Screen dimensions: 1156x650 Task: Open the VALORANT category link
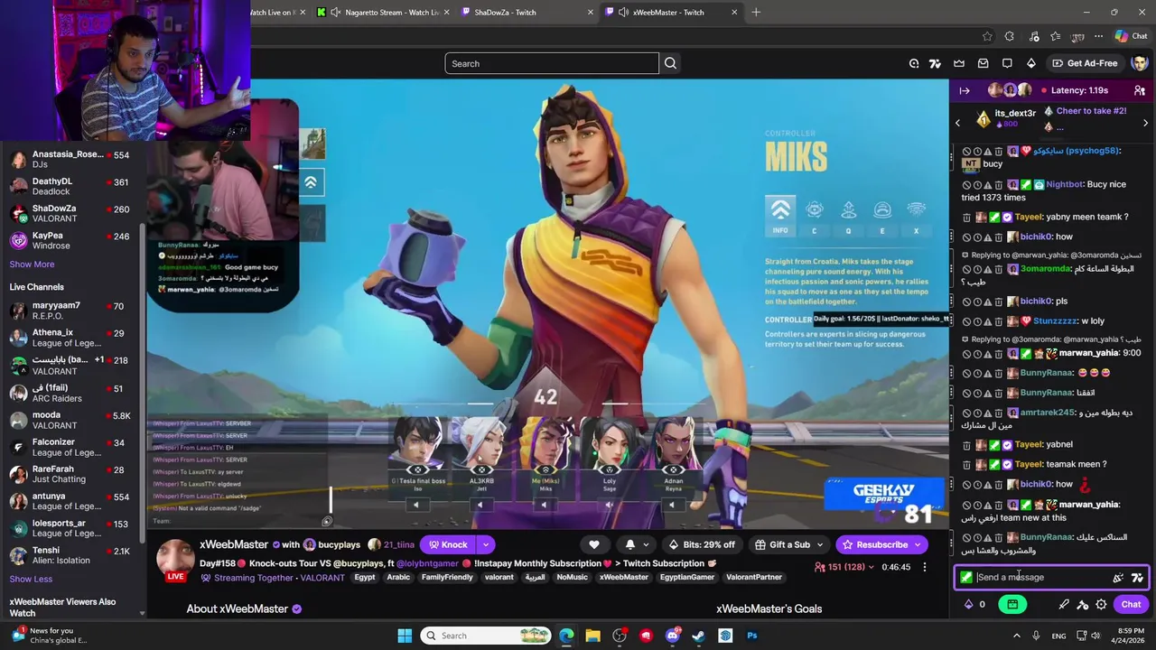[322, 578]
